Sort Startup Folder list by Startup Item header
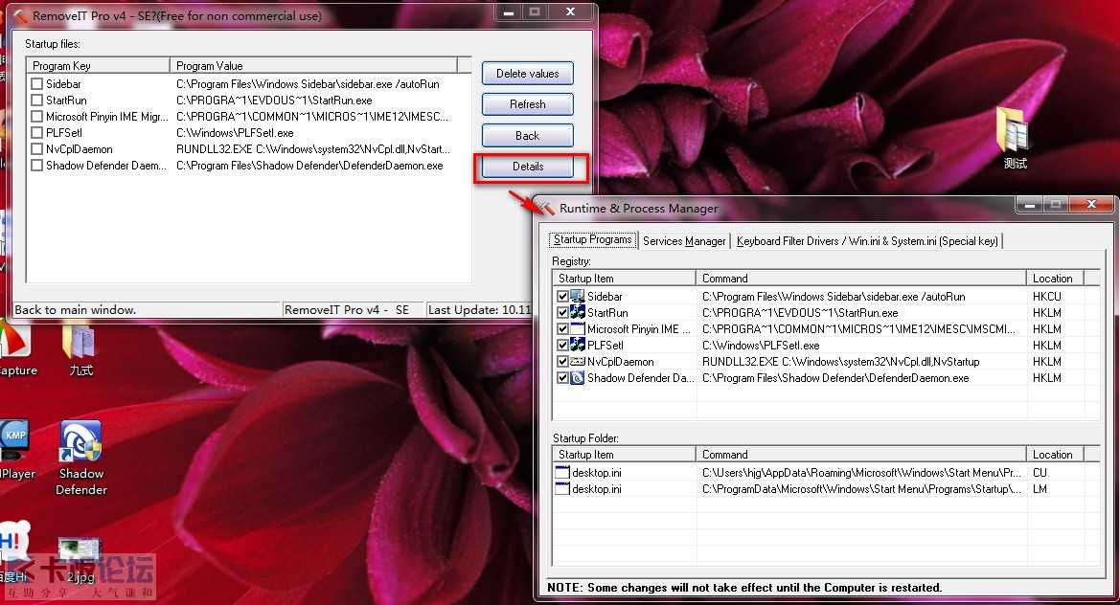1120x605 pixels. (x=625, y=455)
